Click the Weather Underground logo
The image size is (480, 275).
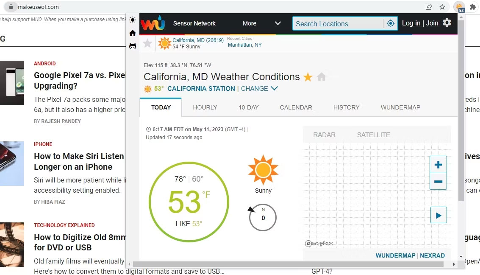point(153,23)
